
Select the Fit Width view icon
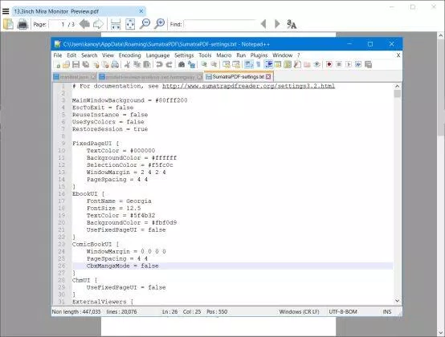(116, 24)
